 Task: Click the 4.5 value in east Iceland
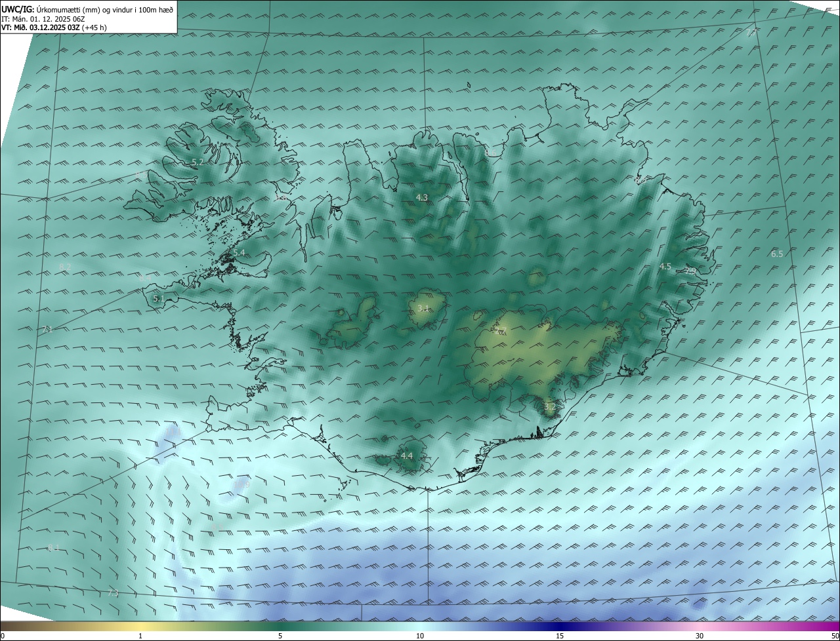coord(665,266)
